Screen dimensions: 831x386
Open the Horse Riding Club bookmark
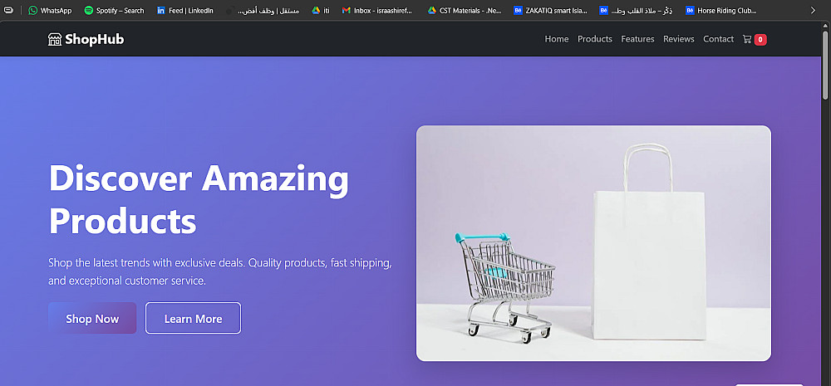(721, 10)
